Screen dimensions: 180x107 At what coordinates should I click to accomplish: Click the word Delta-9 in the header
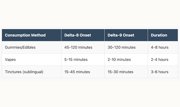[x=114, y=35]
